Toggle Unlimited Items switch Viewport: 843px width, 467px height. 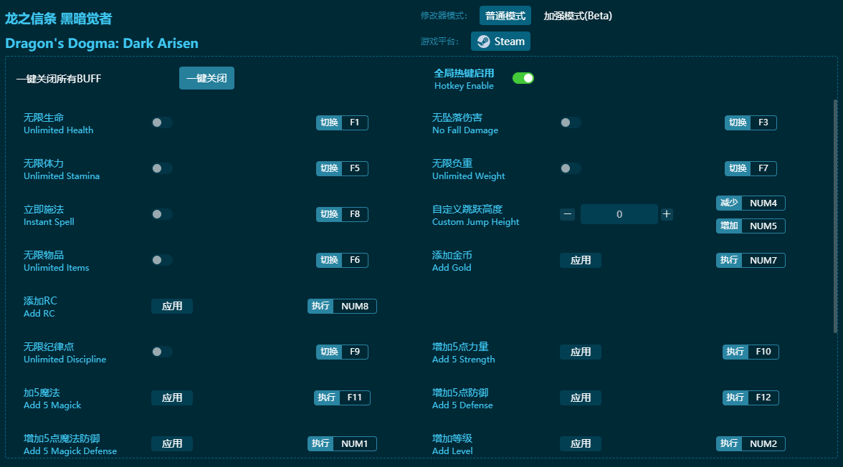point(162,260)
